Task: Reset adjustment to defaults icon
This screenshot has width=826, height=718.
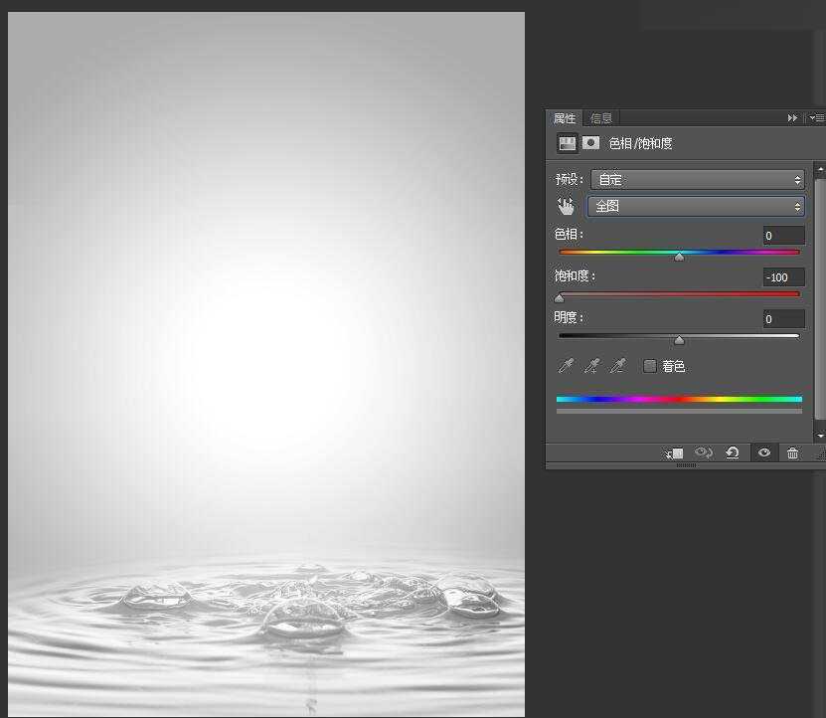Action: click(x=733, y=453)
